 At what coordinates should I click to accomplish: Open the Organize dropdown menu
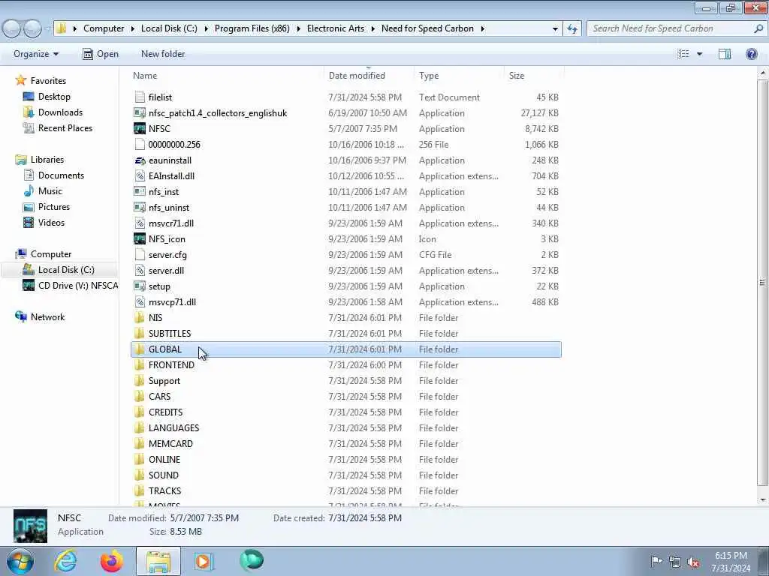pyautogui.click(x=36, y=54)
